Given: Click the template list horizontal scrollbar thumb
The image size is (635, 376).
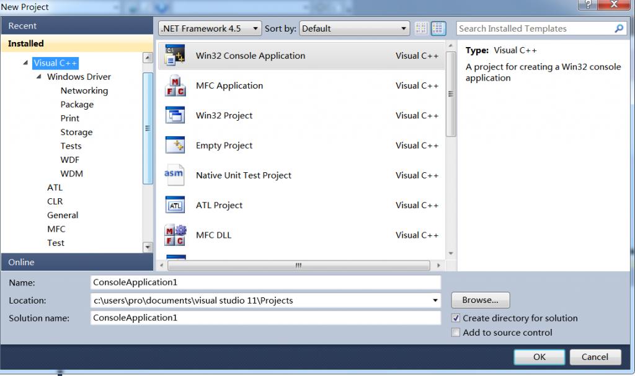Looking at the screenshot, I should [x=298, y=266].
